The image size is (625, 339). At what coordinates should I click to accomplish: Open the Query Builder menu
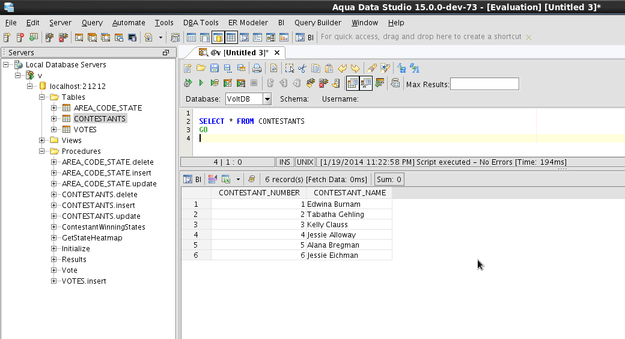tap(318, 23)
